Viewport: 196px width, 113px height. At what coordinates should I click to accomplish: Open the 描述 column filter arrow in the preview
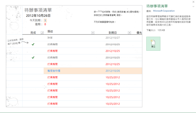tap(93, 33)
